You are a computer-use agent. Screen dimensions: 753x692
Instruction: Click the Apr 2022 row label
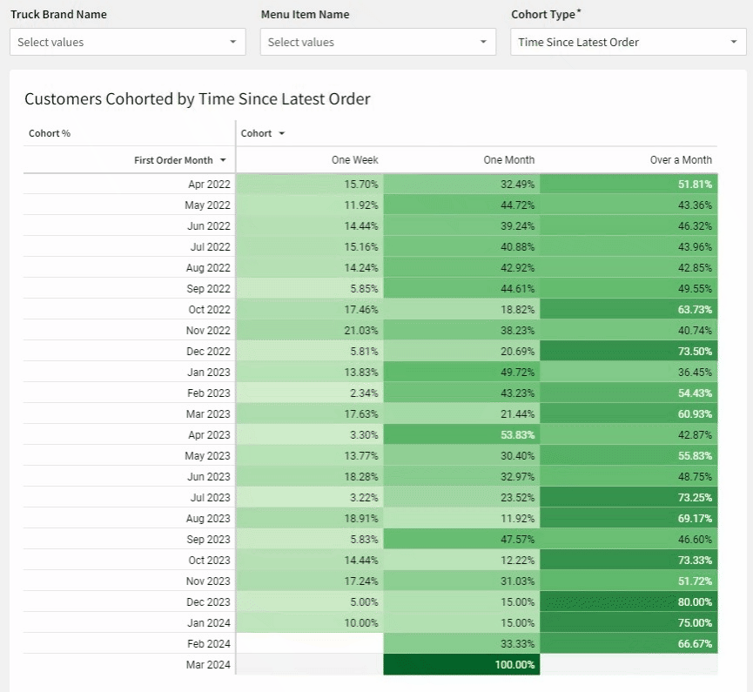(209, 185)
